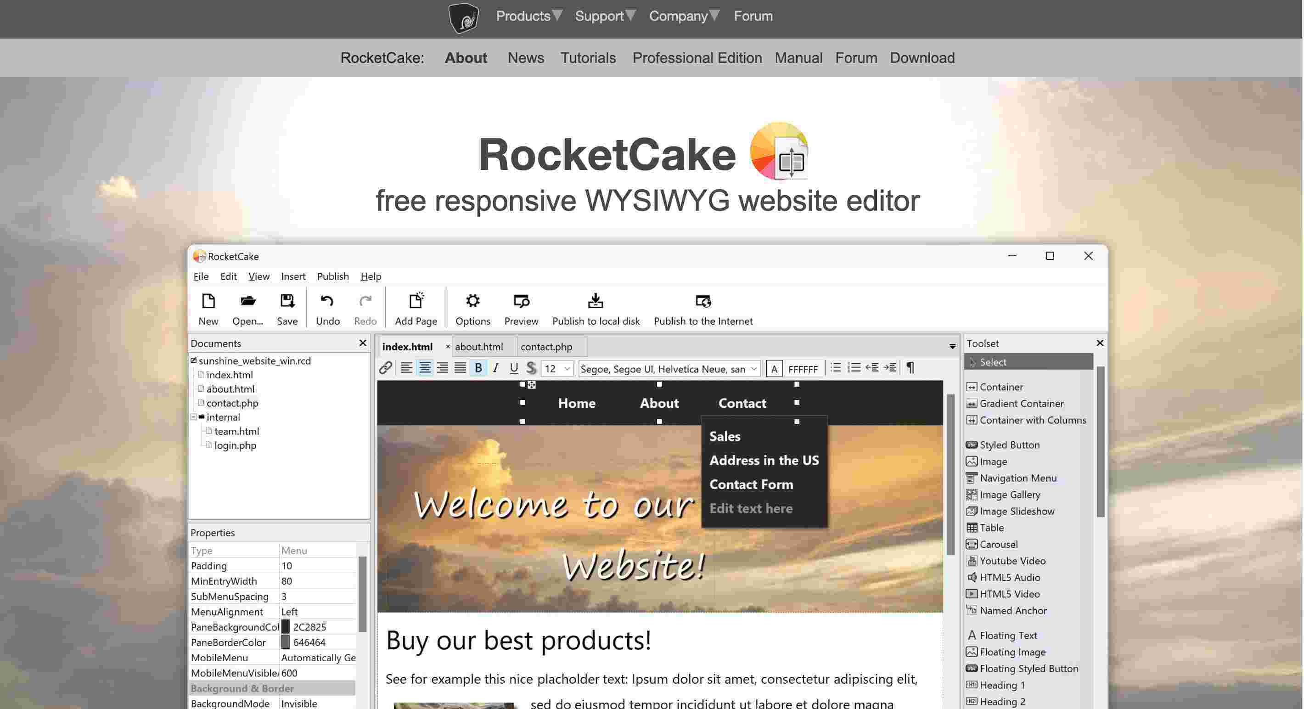
Task: Open the Professional Edition link
Action: 697,58
